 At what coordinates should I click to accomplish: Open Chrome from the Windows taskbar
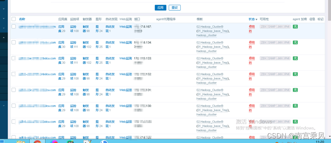click(x=37, y=141)
